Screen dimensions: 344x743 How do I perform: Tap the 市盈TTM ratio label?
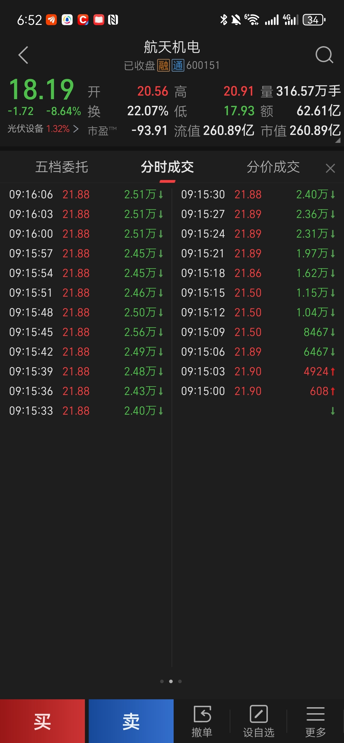pos(102,131)
